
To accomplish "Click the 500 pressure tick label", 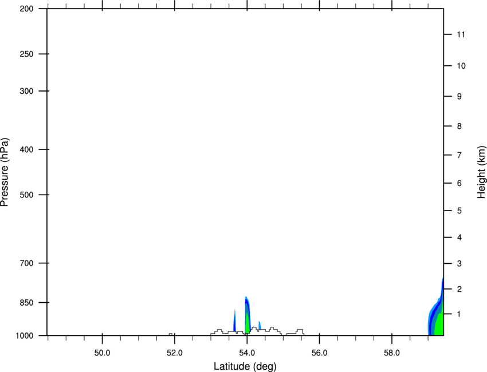I will [26, 195].
